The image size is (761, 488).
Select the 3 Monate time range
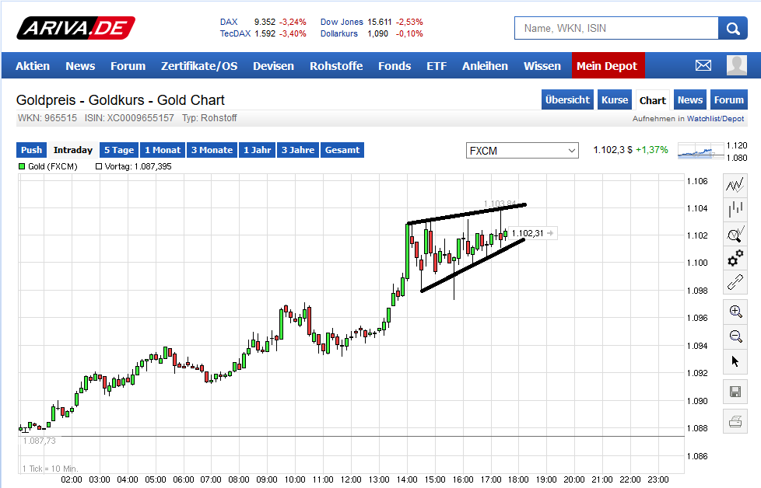[x=212, y=149]
